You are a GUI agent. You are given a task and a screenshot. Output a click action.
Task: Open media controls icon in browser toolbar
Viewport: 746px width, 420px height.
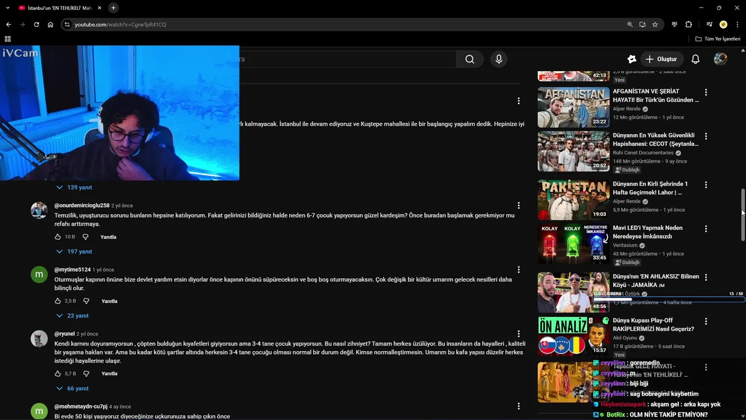click(709, 24)
